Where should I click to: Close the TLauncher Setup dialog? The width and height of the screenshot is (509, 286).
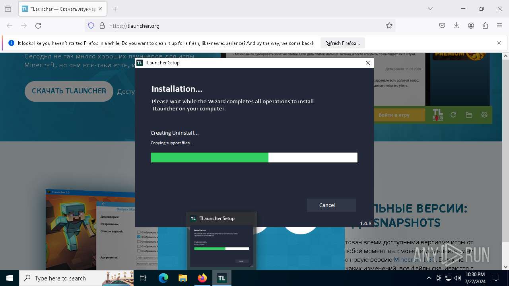[x=368, y=63]
